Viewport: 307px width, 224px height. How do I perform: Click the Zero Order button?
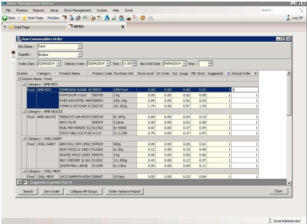click(x=52, y=191)
